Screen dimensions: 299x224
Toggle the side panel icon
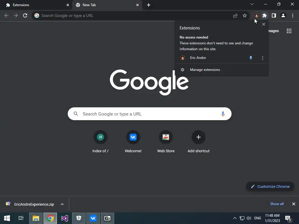coord(274,16)
